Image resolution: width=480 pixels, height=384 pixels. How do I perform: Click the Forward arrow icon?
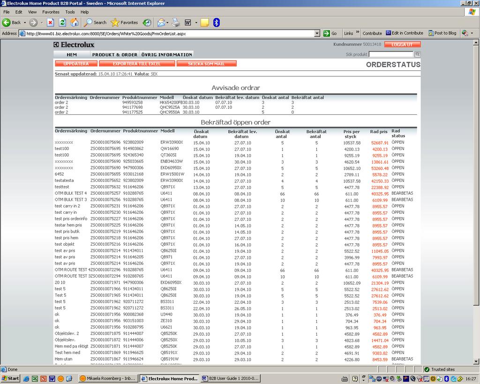point(33,23)
